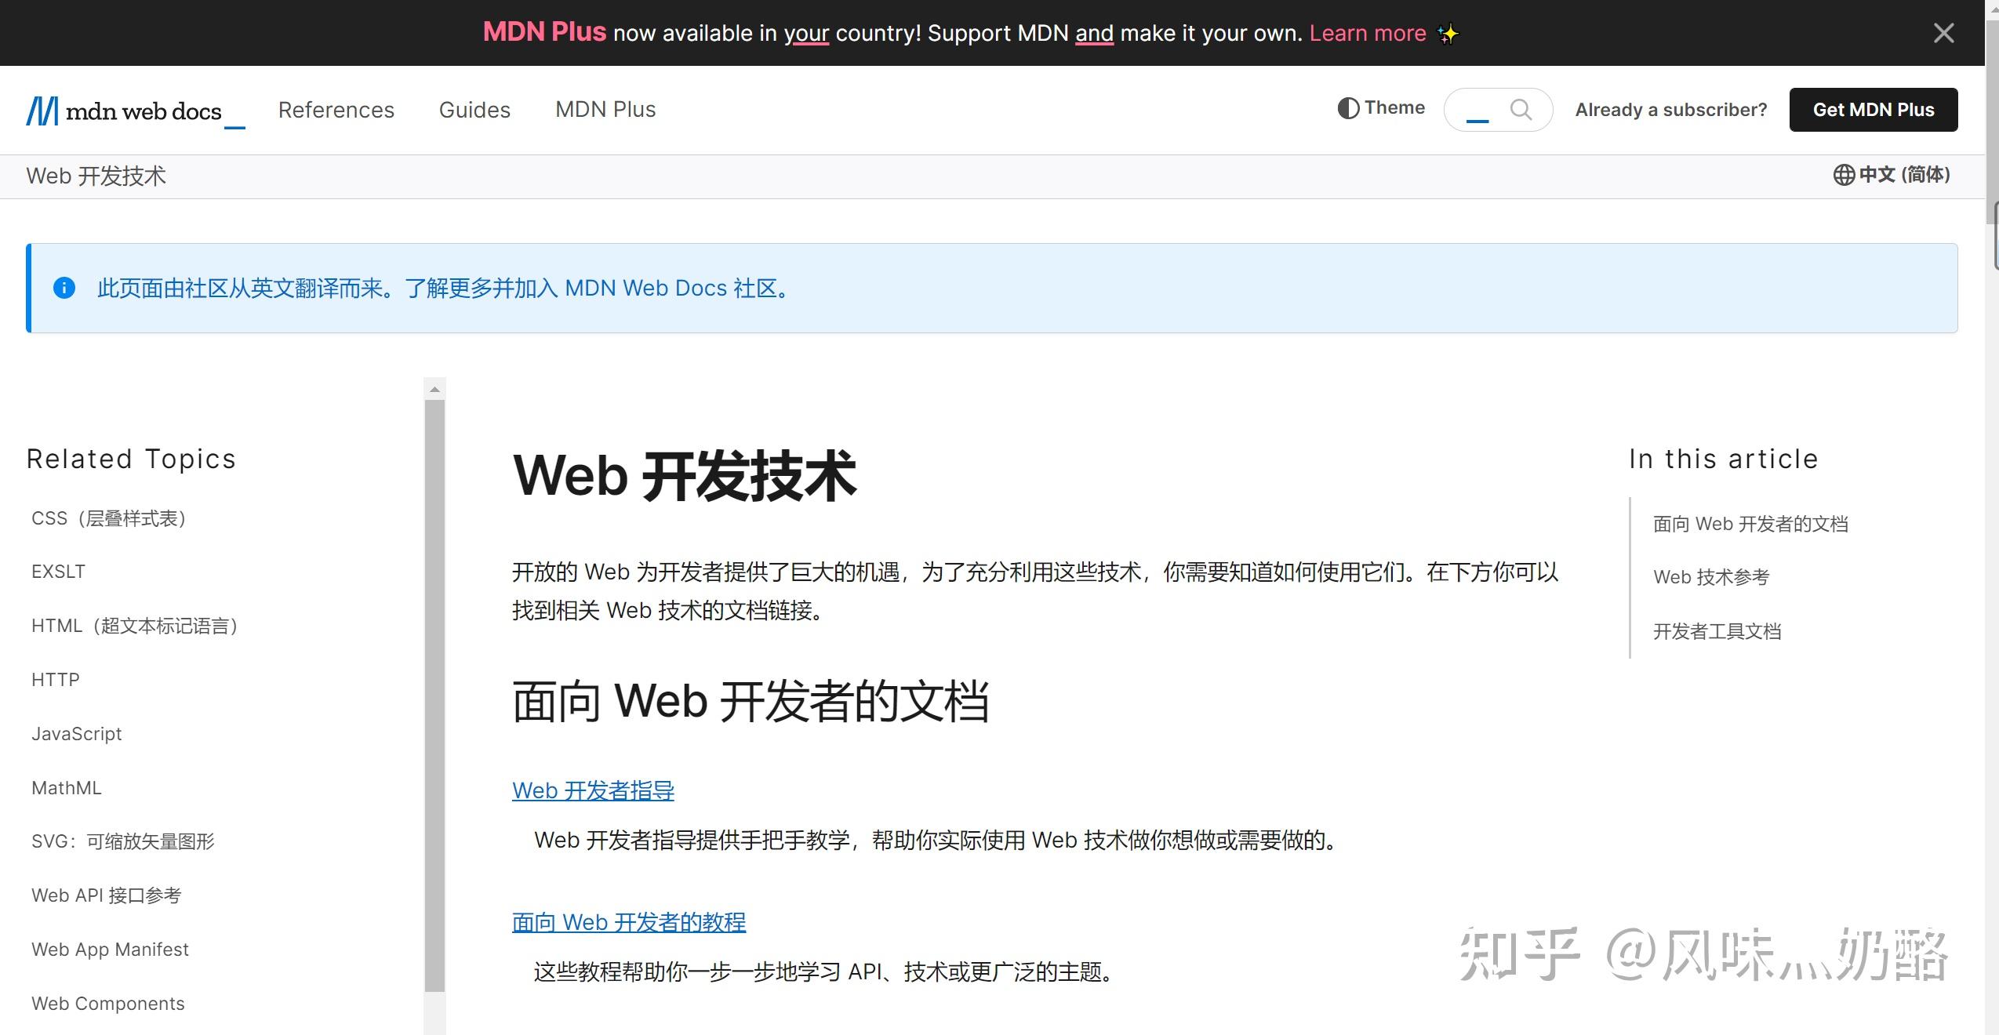Select HTML（超文本标记语言）in sidebar
This screenshot has width=1999, height=1035.
(x=135, y=626)
